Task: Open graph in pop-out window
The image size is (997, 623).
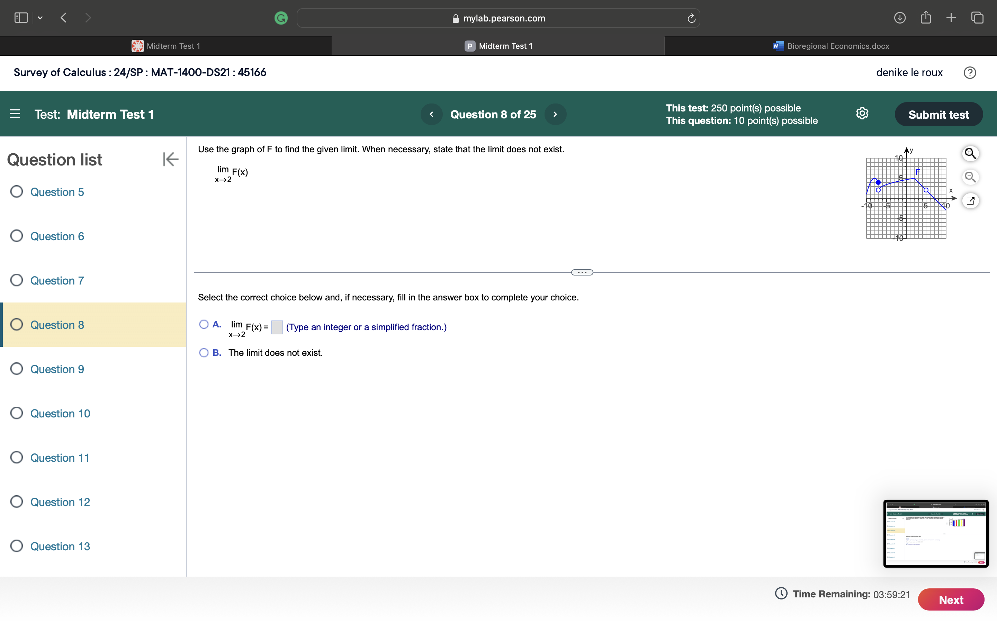Action: point(970,201)
